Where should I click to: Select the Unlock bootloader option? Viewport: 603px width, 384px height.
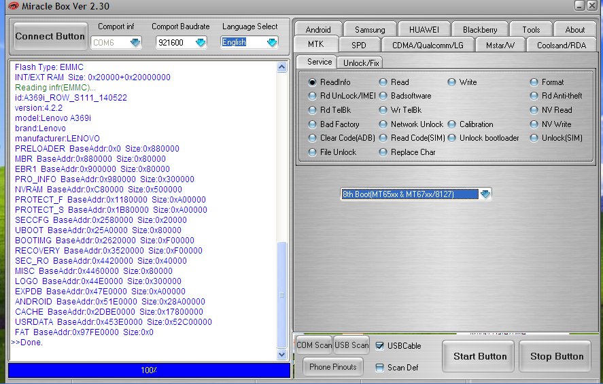click(x=451, y=138)
